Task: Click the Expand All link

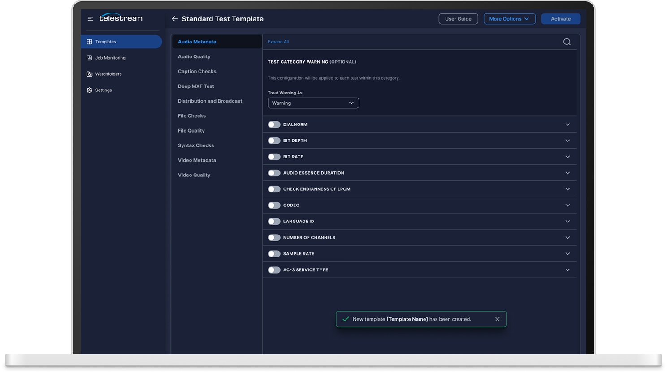Action: (278, 42)
